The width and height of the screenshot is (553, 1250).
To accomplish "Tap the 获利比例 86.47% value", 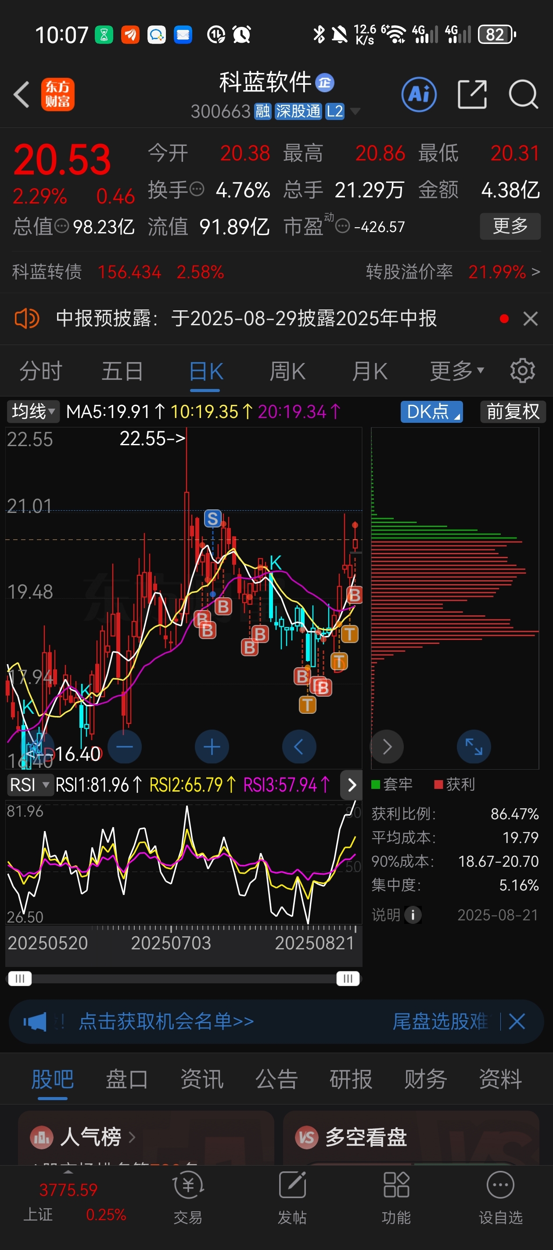I will pos(514,814).
